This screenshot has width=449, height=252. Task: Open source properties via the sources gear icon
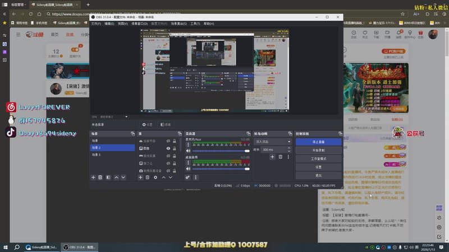pyautogui.click(x=155, y=178)
